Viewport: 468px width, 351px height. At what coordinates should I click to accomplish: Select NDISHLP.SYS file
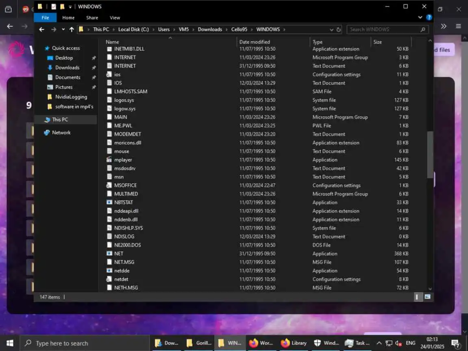tap(128, 228)
